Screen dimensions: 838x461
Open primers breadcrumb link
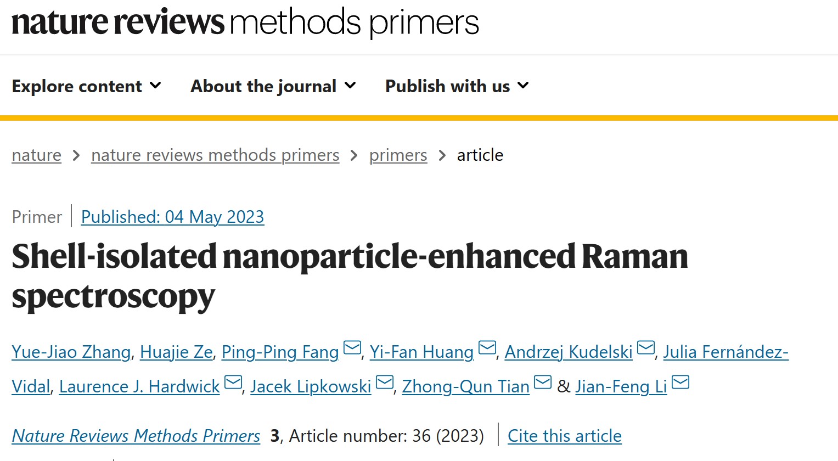(x=398, y=155)
